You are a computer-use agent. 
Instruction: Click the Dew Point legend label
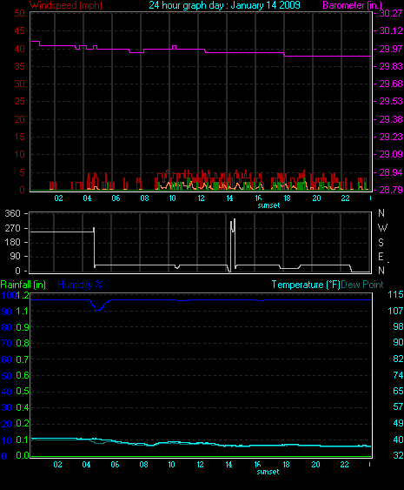click(x=362, y=285)
